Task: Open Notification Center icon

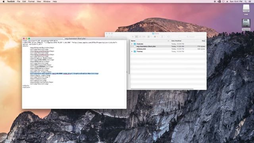Action: click(250, 2)
